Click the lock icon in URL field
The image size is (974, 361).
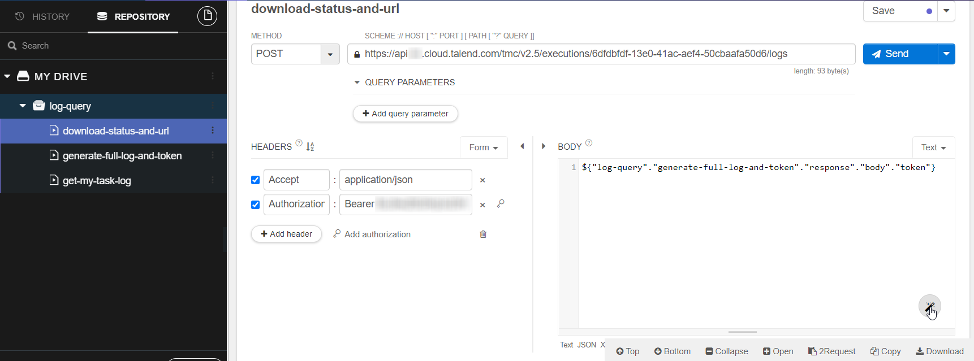pos(357,54)
